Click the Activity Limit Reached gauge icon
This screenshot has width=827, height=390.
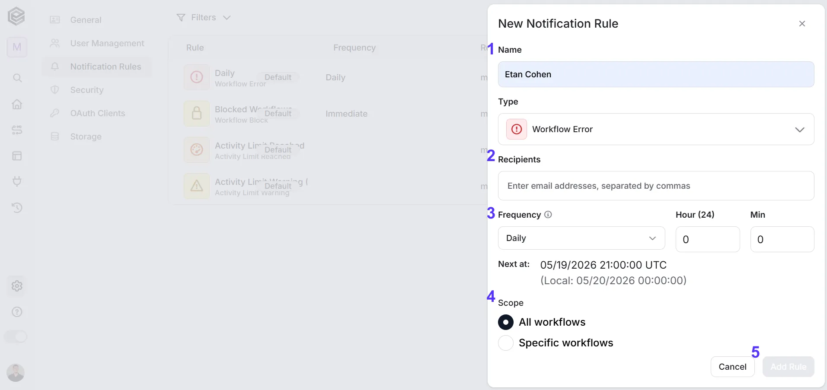197,150
